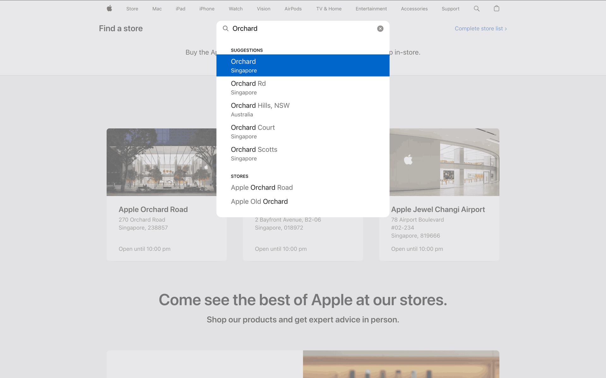The width and height of the screenshot is (606, 378).
Task: Open the iPhone menu
Action: tap(207, 9)
